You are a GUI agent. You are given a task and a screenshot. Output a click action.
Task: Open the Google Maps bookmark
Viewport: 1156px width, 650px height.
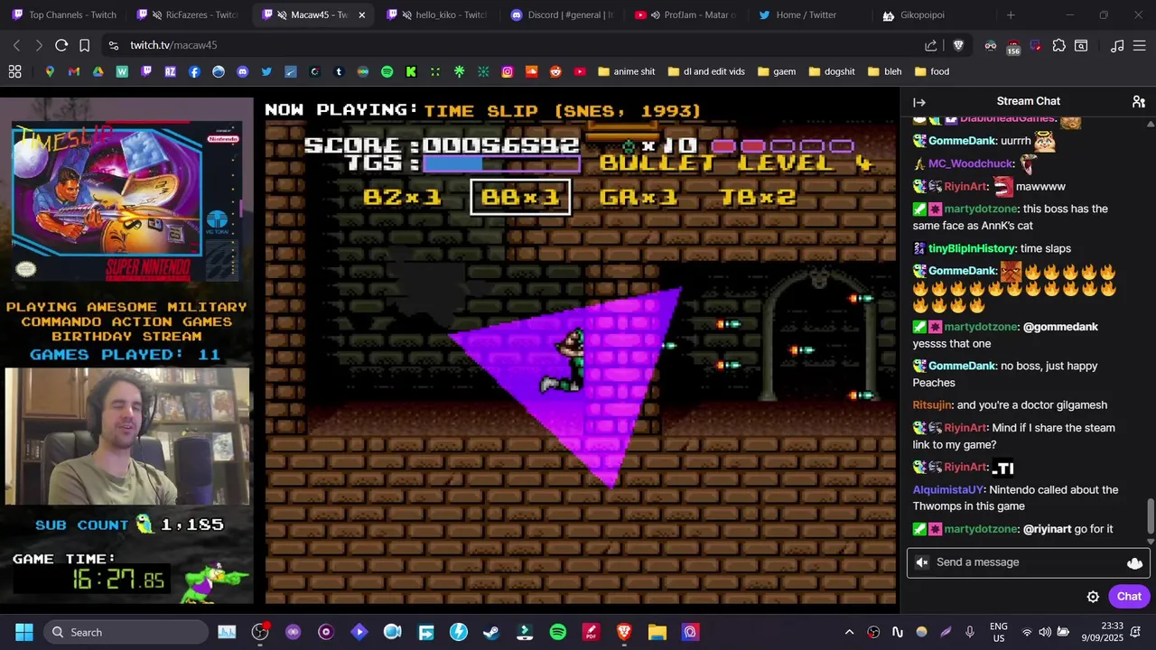coord(50,71)
